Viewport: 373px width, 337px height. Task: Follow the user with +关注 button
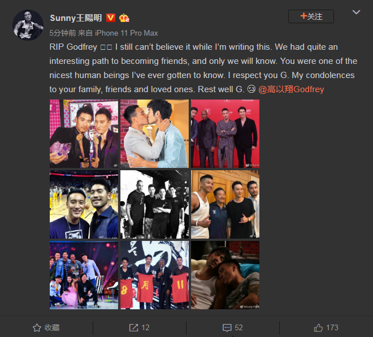pyautogui.click(x=311, y=16)
